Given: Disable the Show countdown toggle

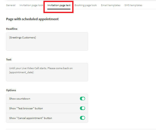Looking at the screenshot, I should pyautogui.click(x=82, y=99).
